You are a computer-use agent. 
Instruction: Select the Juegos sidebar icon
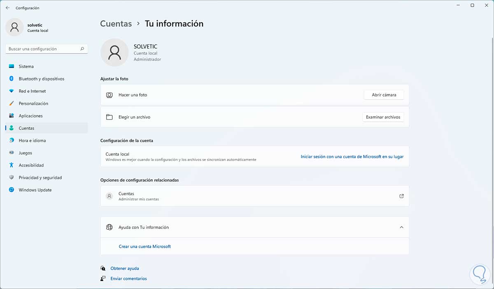11,153
